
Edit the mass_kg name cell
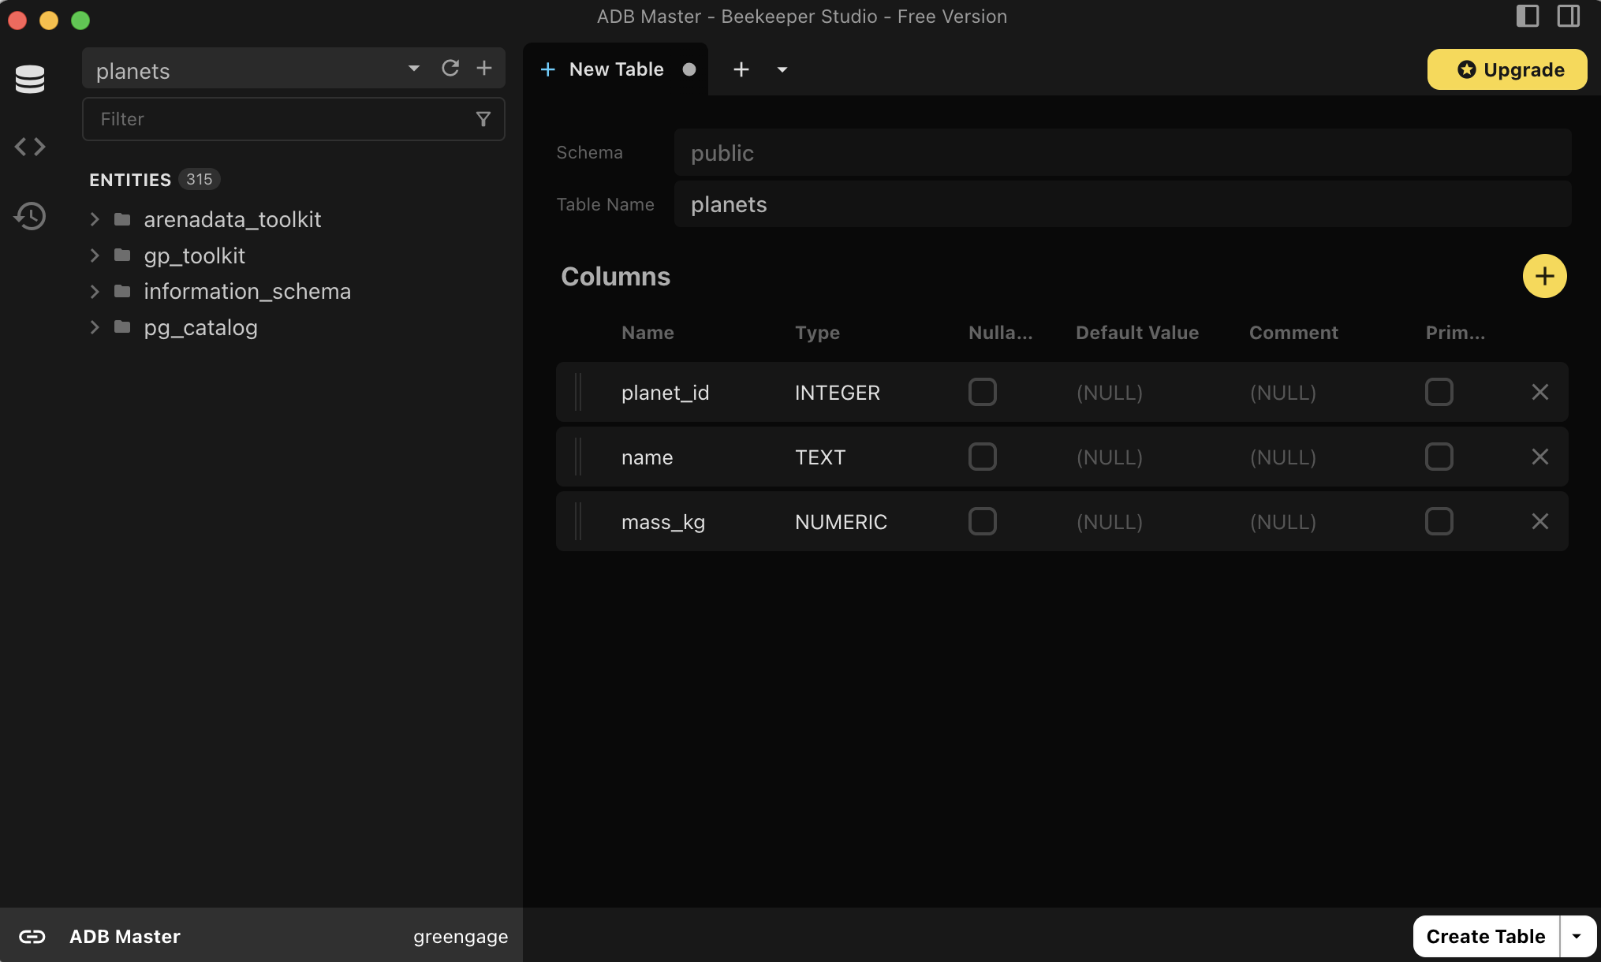click(663, 521)
